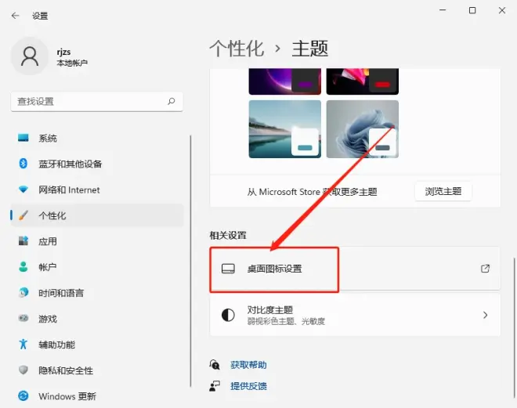Maximize the Settings window
The image size is (517, 408).
coord(472,10)
